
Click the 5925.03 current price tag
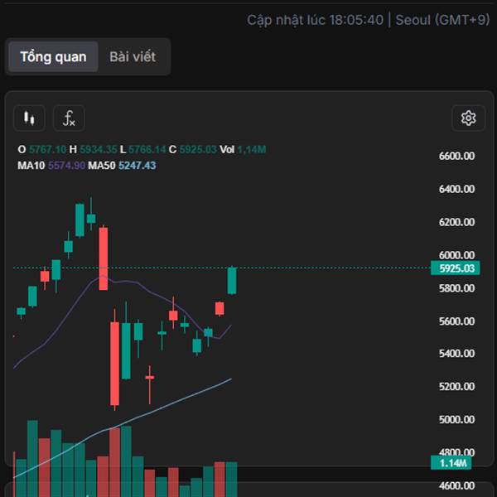pyautogui.click(x=456, y=268)
